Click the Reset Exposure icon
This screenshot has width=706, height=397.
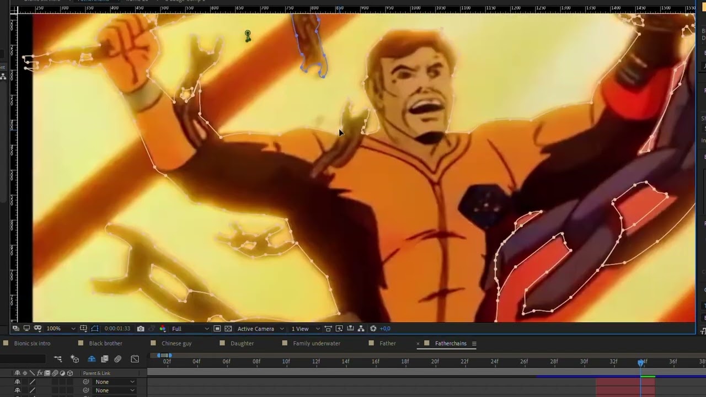point(373,329)
